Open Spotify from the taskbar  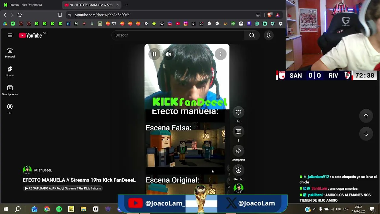[x=59, y=209]
